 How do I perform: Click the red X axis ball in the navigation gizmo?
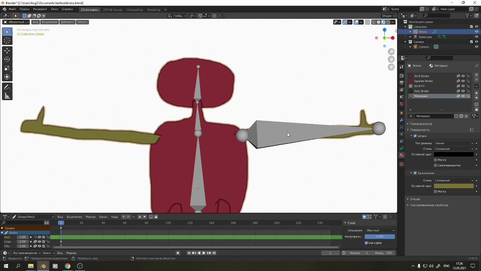pyautogui.click(x=393, y=38)
